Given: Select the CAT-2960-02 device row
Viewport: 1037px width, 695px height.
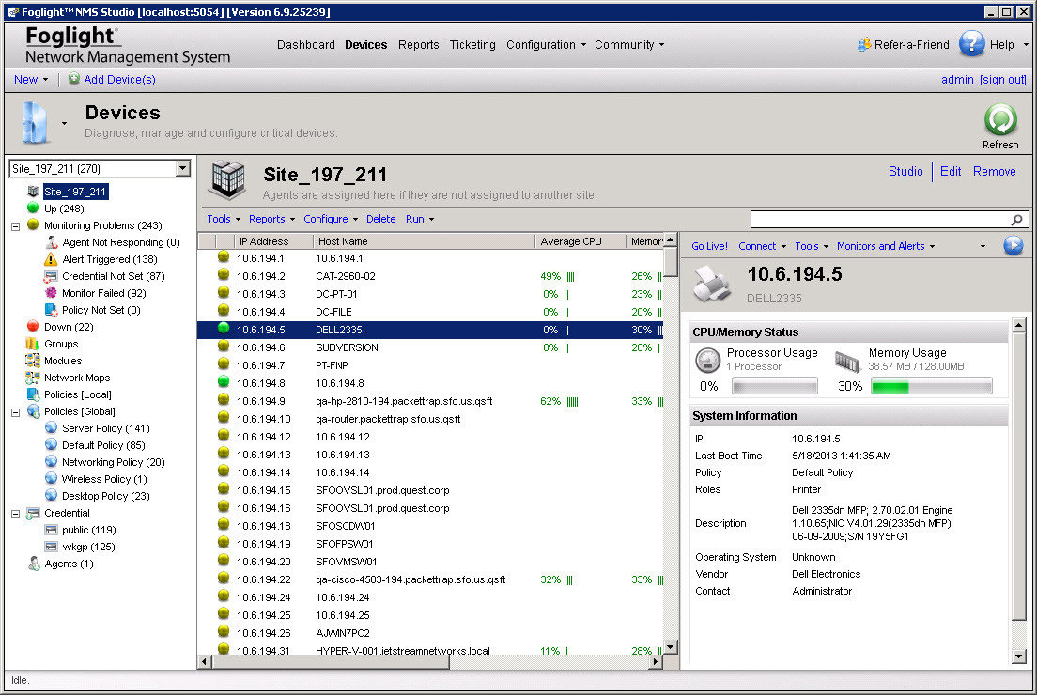Looking at the screenshot, I should tap(430, 276).
